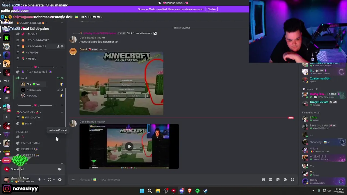Collapse INSIDERSz category

[23, 132]
